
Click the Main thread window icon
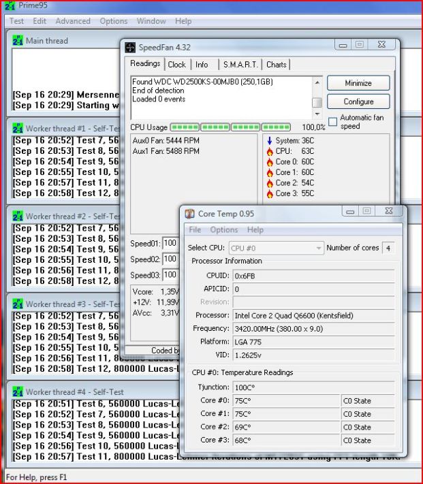click(x=18, y=40)
